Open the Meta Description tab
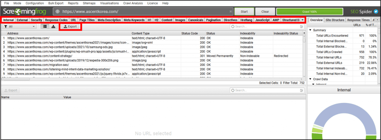The width and height of the screenshot is (381, 140). [109, 20]
